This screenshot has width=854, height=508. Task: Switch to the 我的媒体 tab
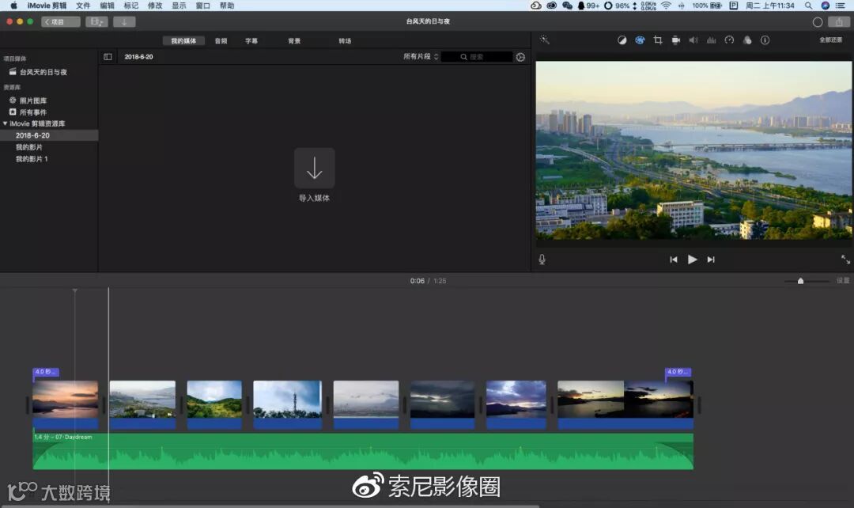[183, 41]
